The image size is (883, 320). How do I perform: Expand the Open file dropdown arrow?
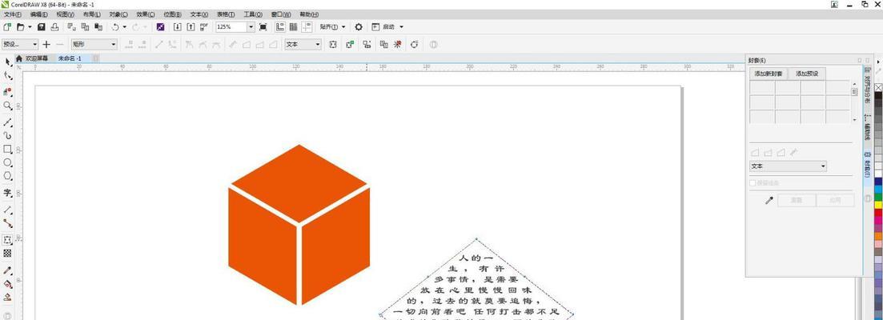tap(30, 26)
